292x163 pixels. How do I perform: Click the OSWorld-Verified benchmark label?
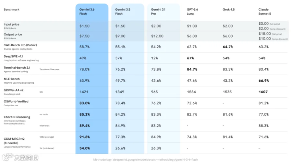coord(16,101)
